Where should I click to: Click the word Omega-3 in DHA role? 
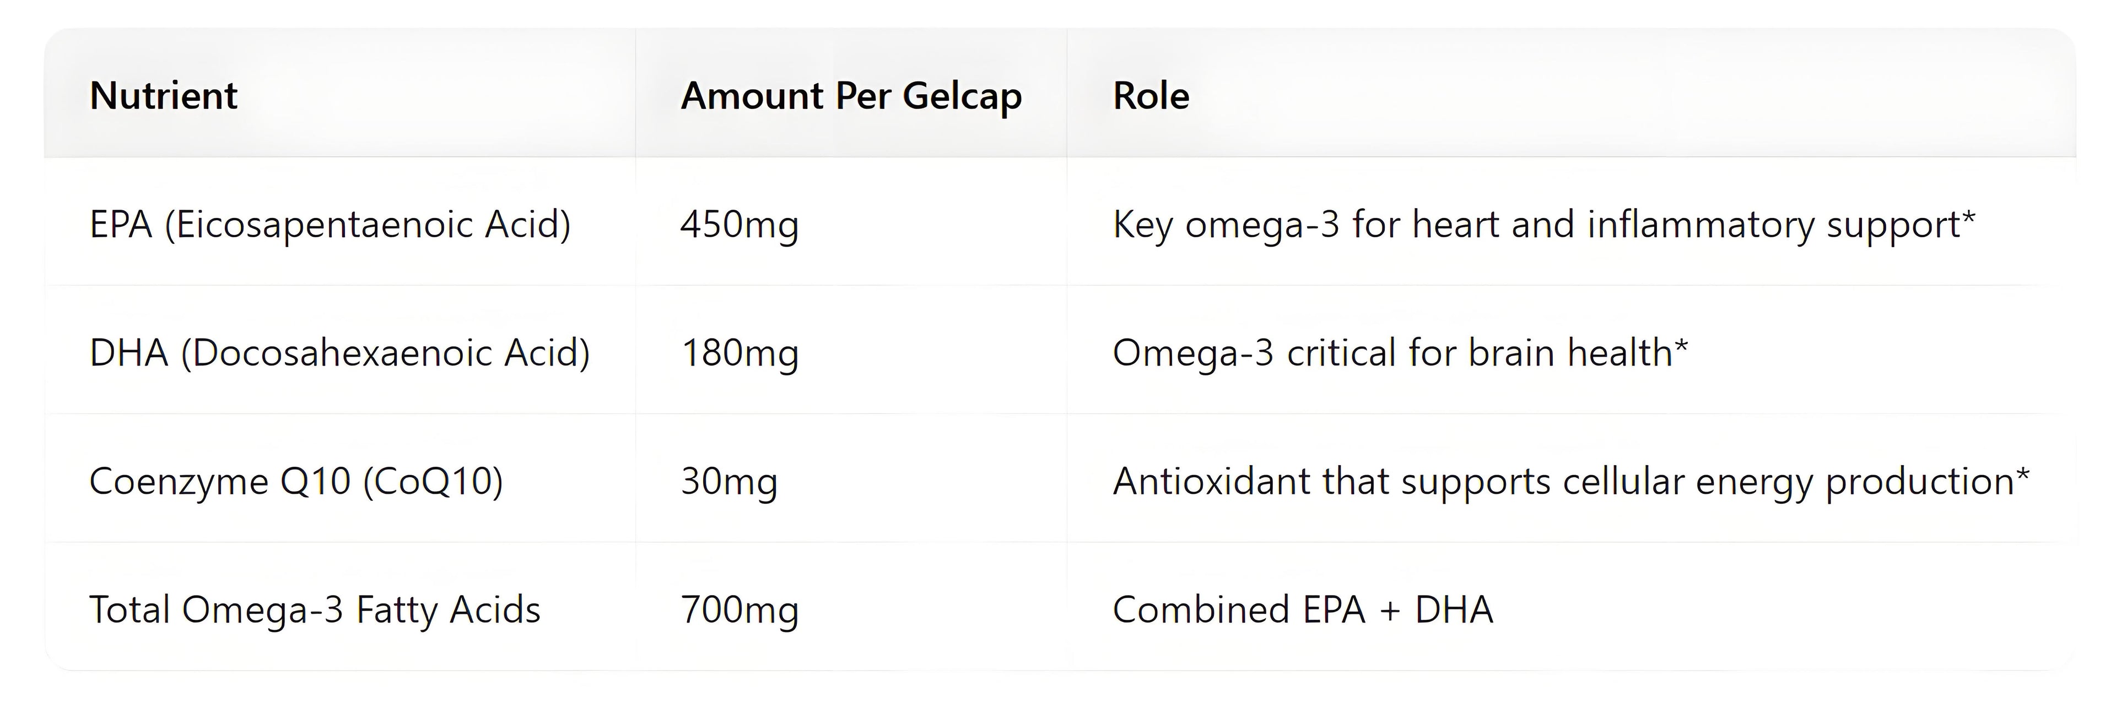(1192, 353)
